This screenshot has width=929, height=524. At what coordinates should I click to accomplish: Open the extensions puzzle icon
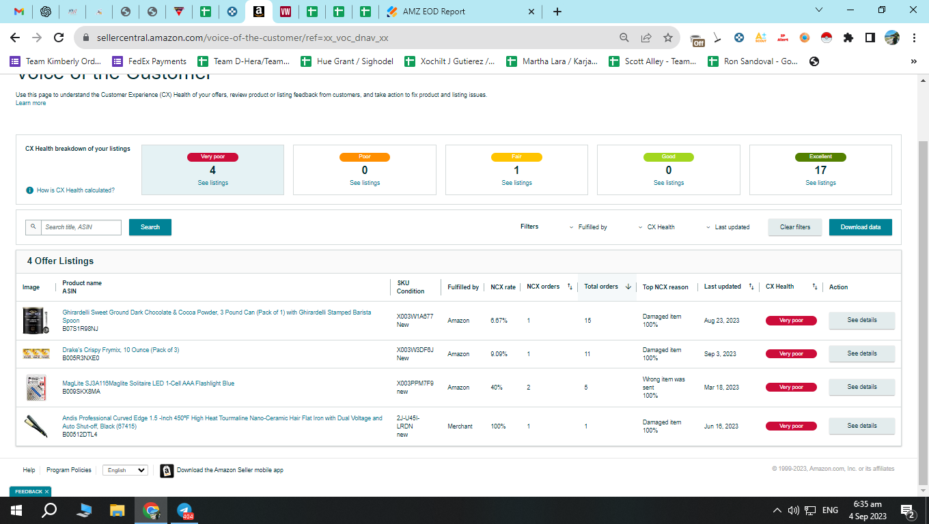848,38
